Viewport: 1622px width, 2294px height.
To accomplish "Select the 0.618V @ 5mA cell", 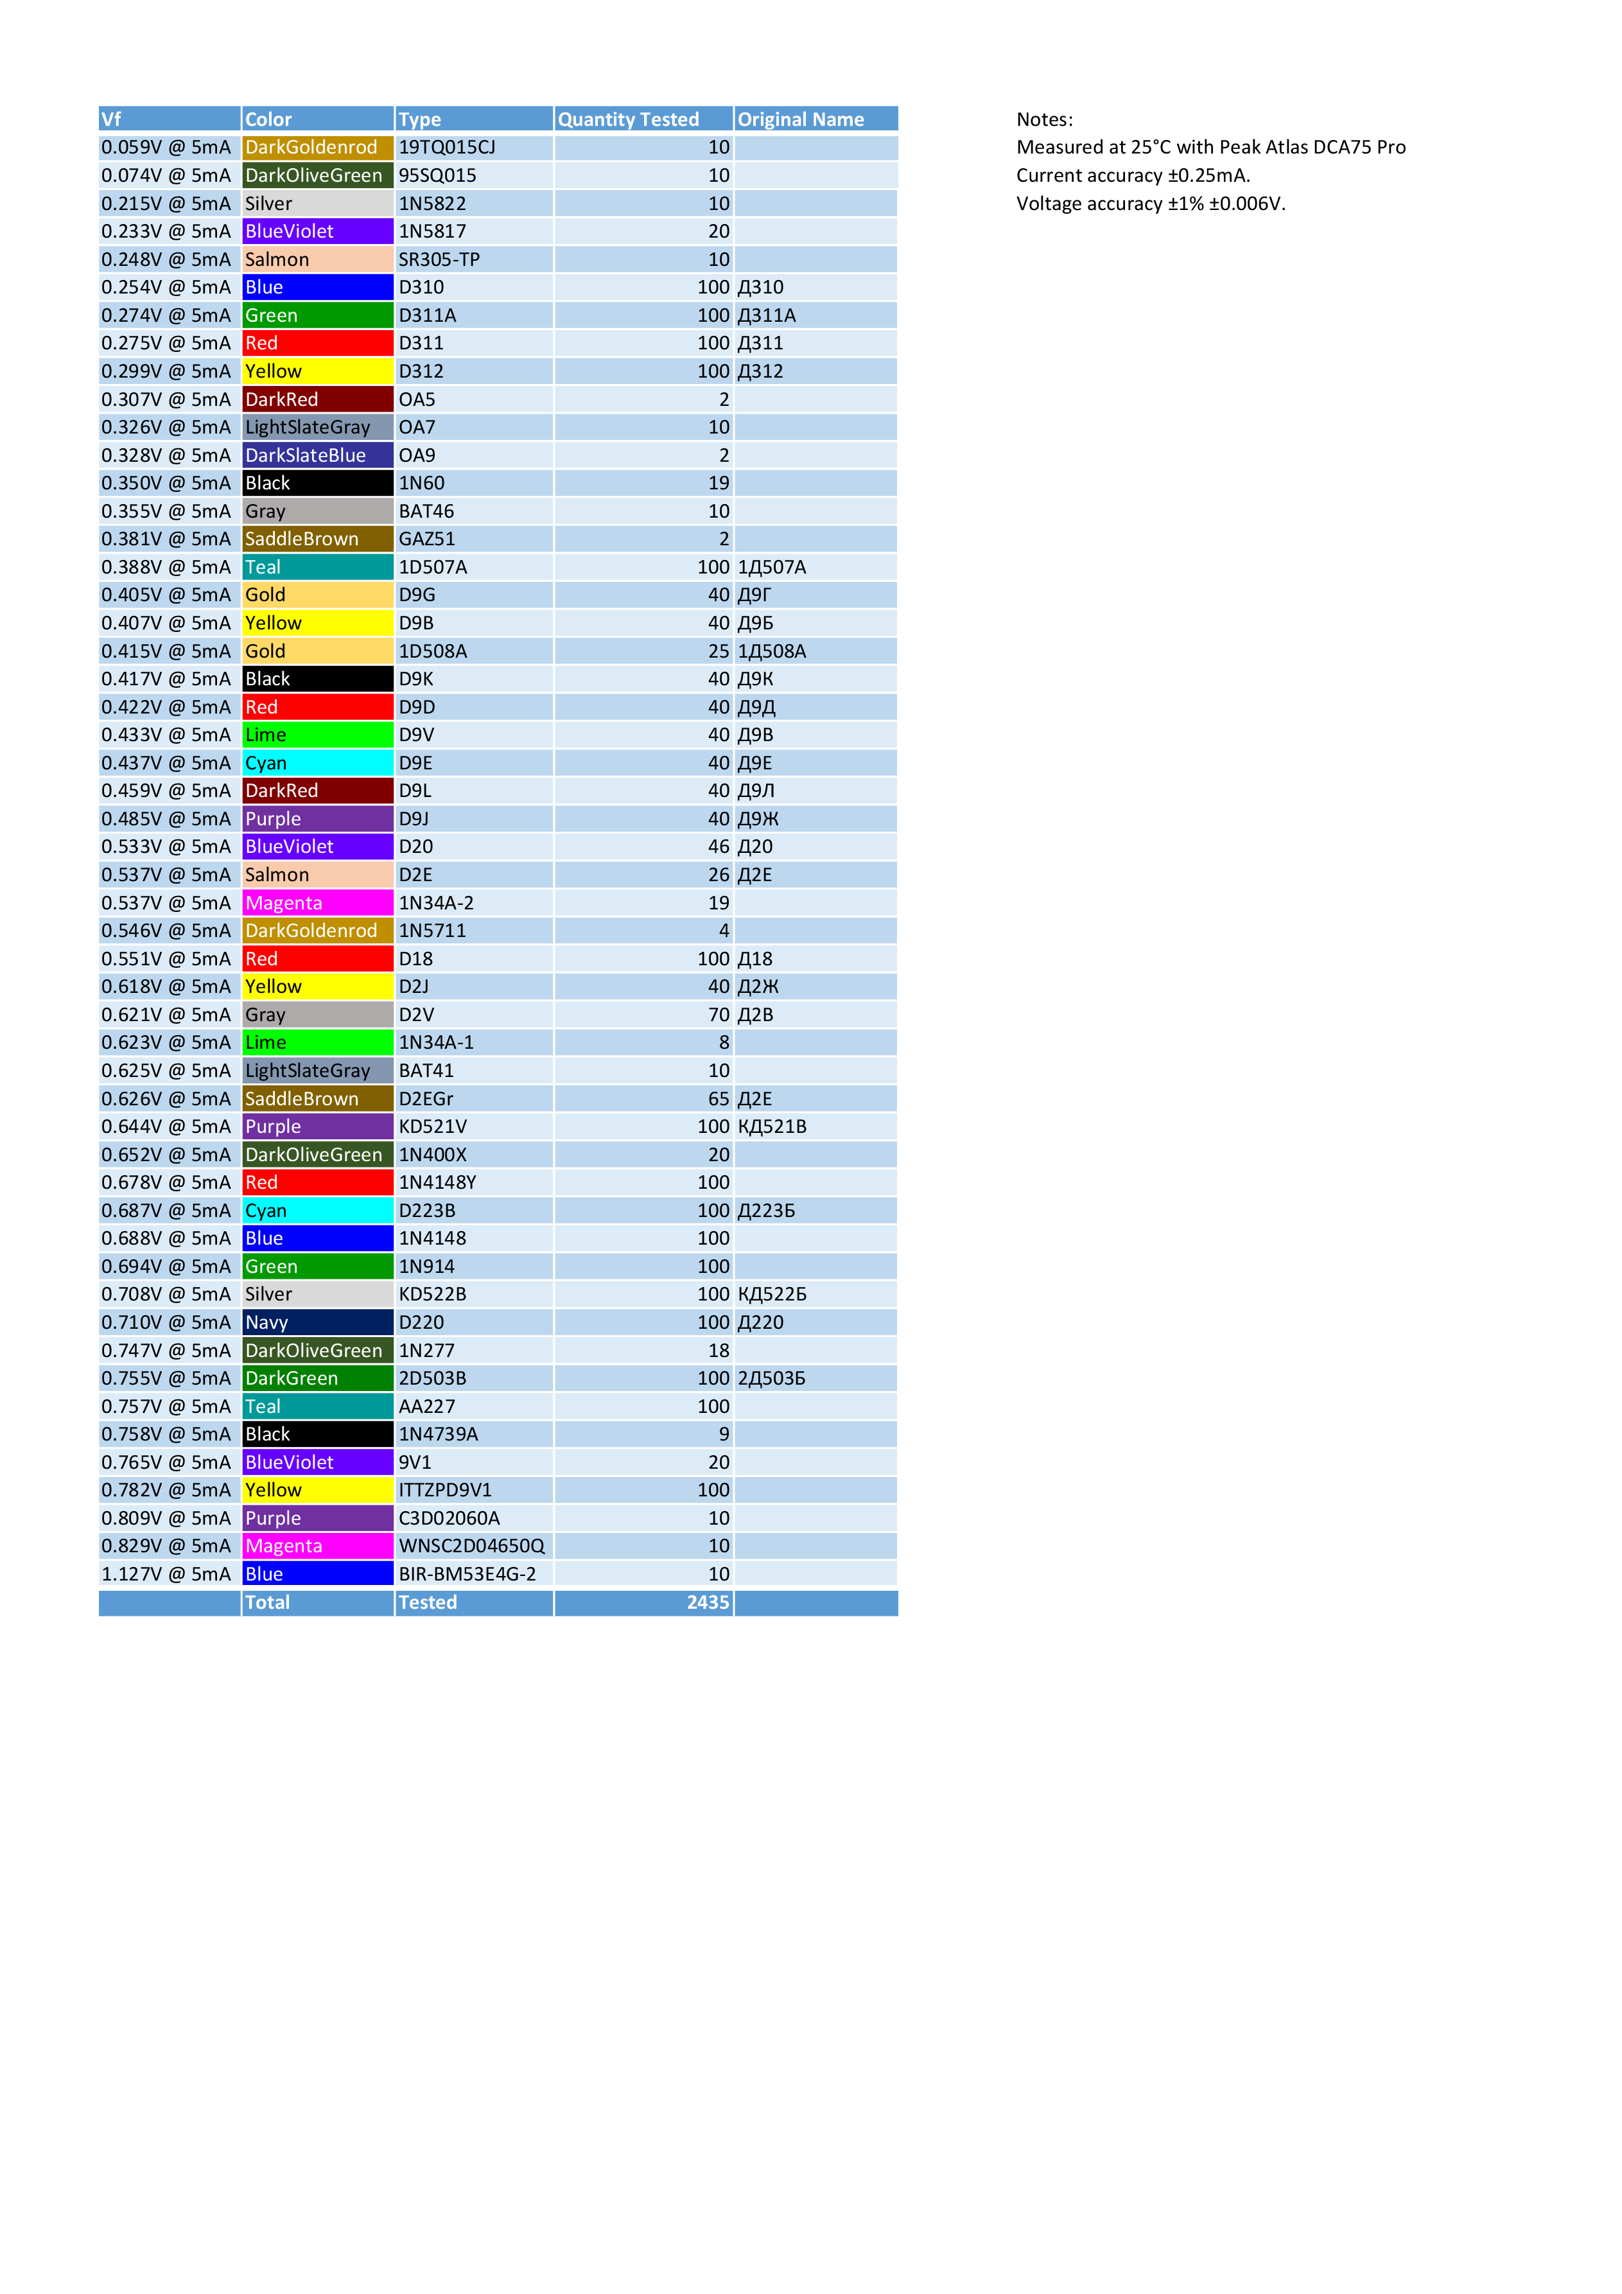I will click(170, 986).
